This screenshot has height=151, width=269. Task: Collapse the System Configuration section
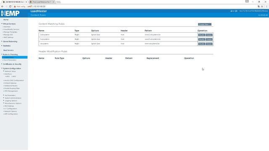tap(12, 68)
